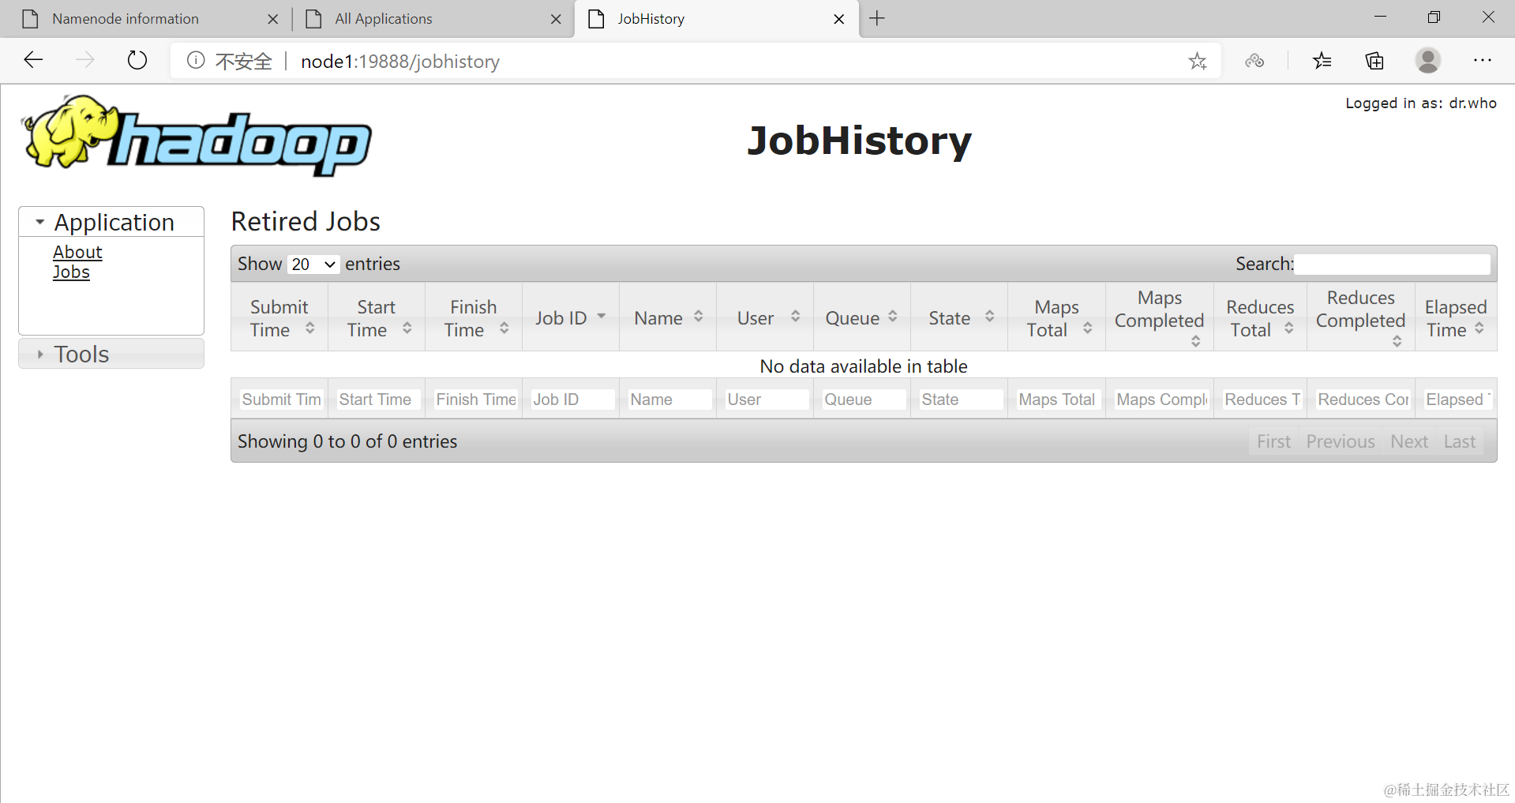Viewport: 1515px width, 803px height.
Task: Click the browser profile avatar
Action: pyautogui.click(x=1427, y=61)
